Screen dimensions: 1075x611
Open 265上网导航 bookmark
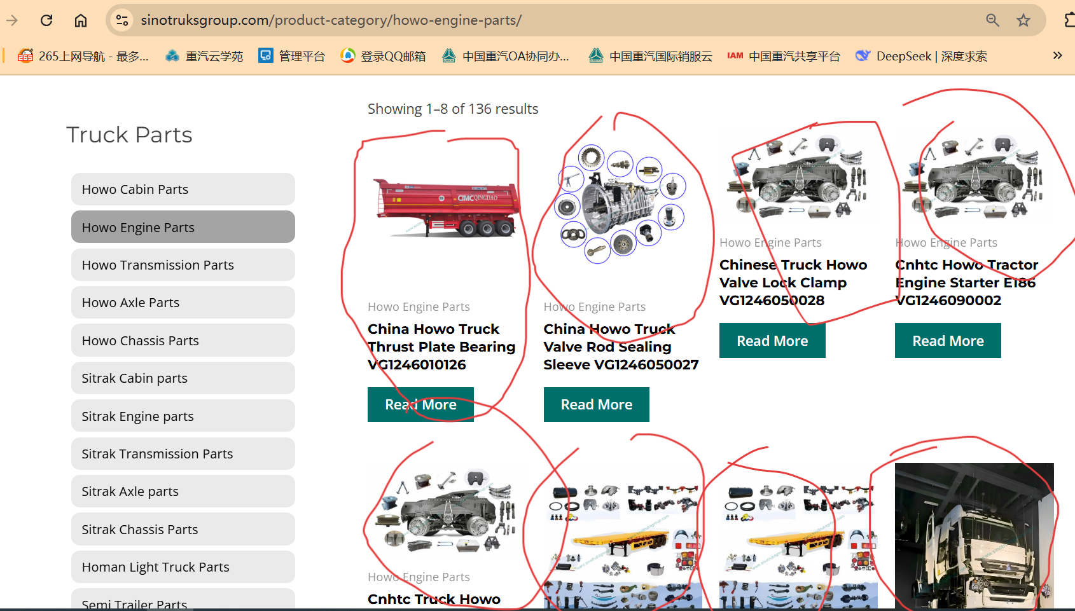tap(83, 56)
